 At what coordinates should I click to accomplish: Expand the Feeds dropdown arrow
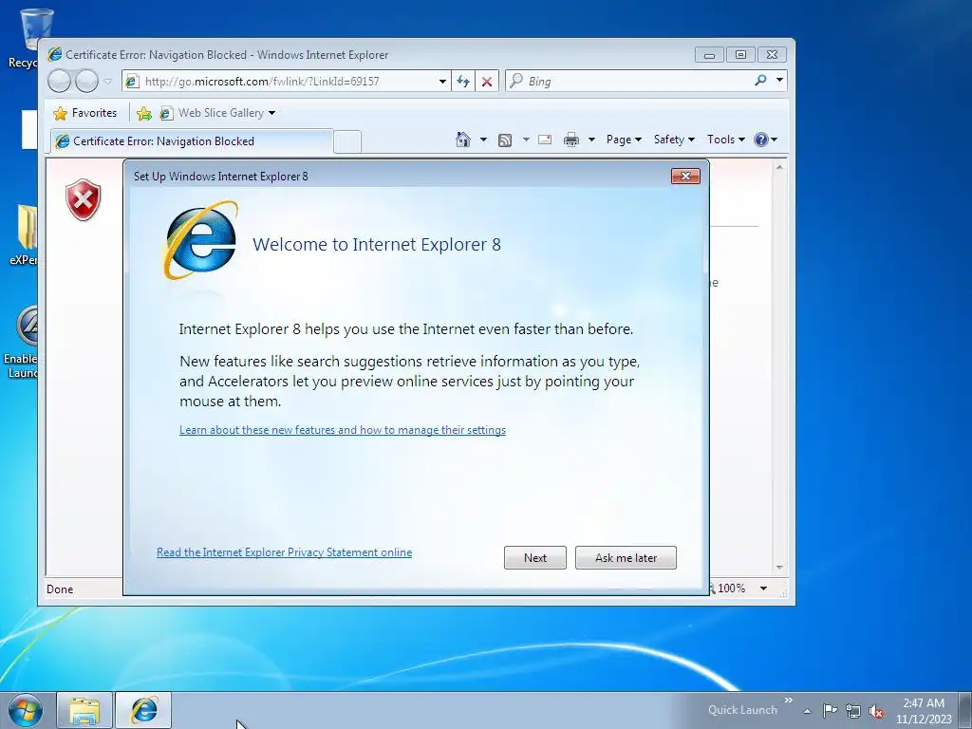click(526, 140)
